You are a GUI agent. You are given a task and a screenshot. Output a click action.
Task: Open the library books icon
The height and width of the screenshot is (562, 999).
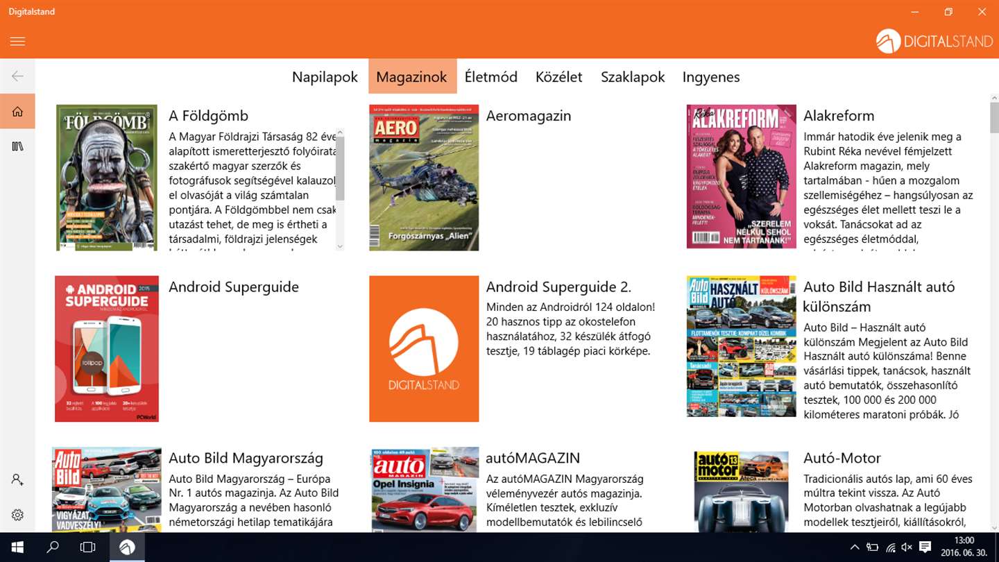pyautogui.click(x=17, y=146)
